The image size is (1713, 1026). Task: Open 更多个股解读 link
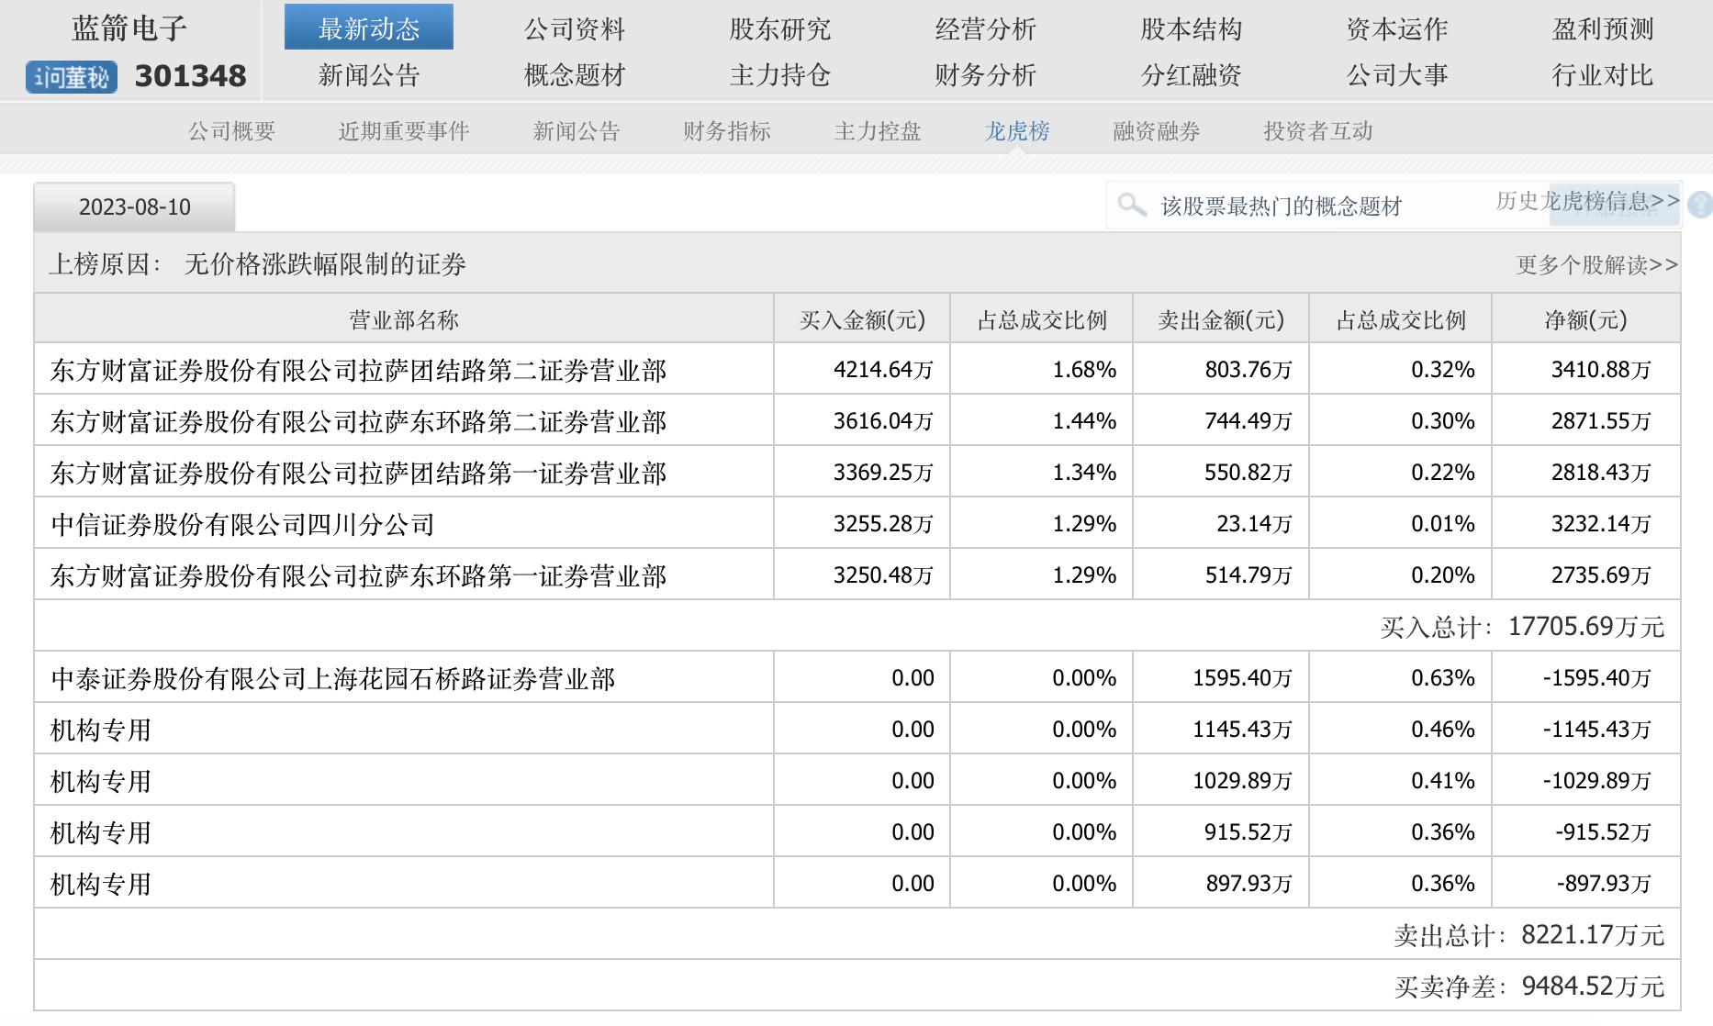1596,265
